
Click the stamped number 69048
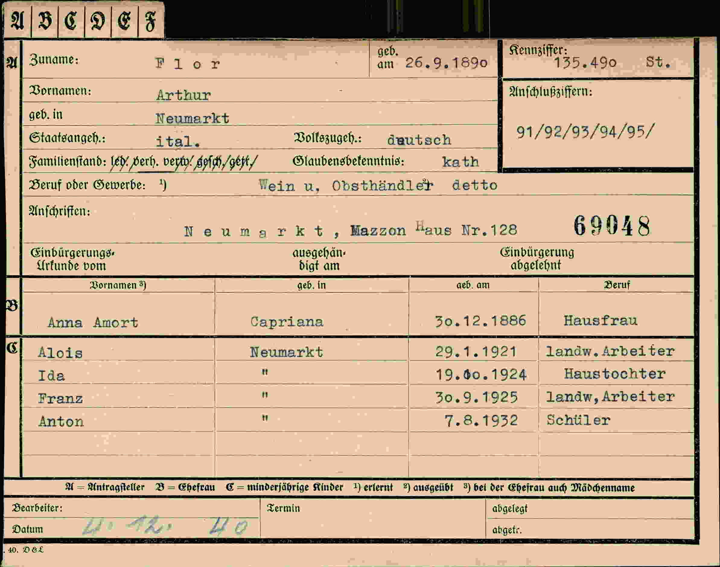[612, 226]
